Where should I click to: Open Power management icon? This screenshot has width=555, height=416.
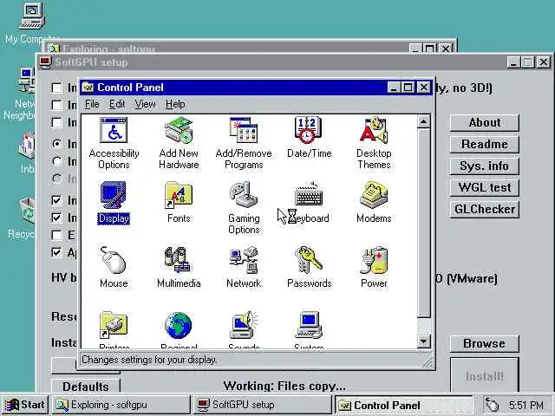click(374, 268)
